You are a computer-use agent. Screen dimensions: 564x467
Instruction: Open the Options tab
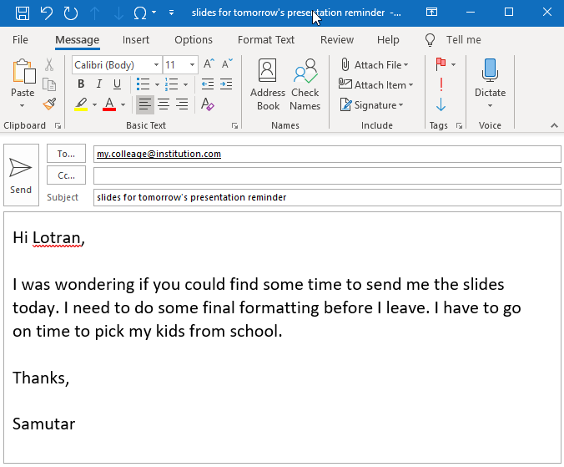(194, 39)
